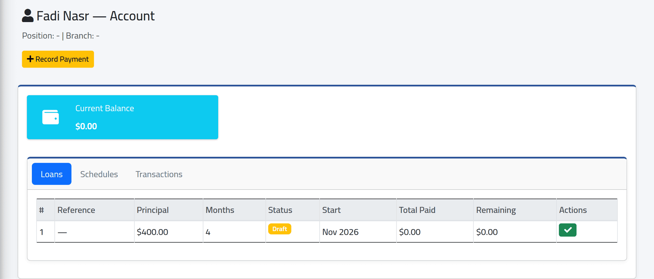Click the plus icon on Record Payment
Image resolution: width=654 pixels, height=279 pixels.
coord(30,59)
